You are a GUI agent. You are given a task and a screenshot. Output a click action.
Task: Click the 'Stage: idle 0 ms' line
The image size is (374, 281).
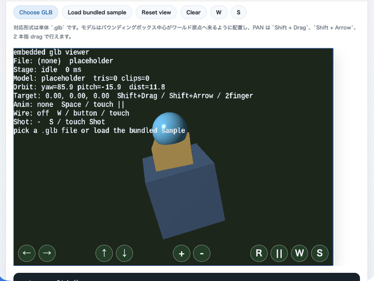47,70
